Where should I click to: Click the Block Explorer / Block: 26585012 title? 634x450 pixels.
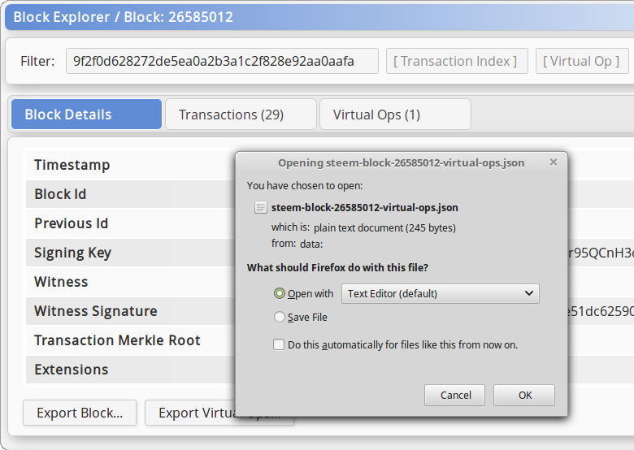(124, 17)
